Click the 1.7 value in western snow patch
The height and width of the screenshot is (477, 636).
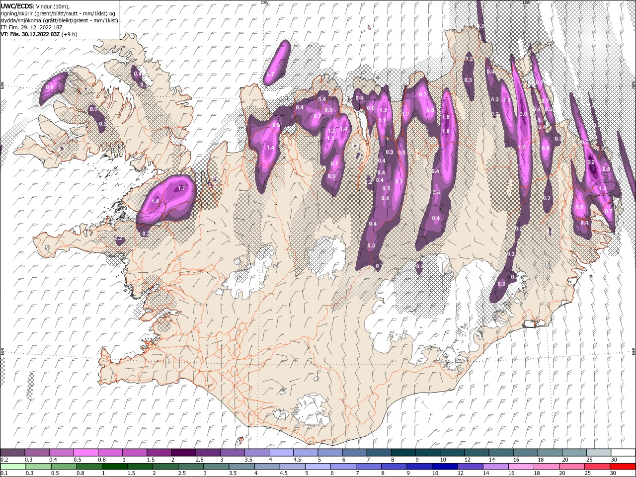pyautogui.click(x=181, y=188)
